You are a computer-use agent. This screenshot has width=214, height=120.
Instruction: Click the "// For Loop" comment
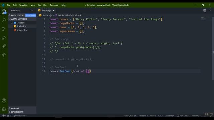[59, 39]
